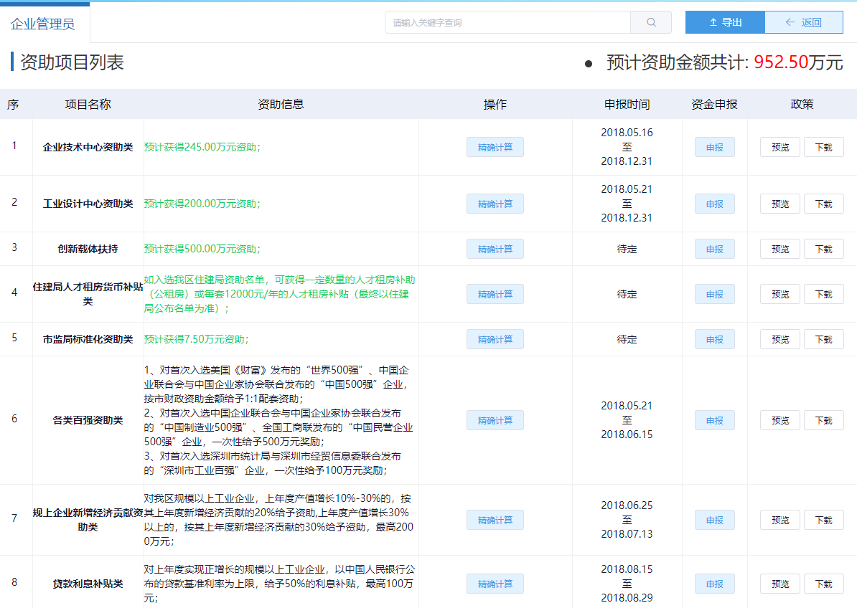Click the 项目名称 column header
Viewport: 857px width, 608px height.
coord(88,105)
